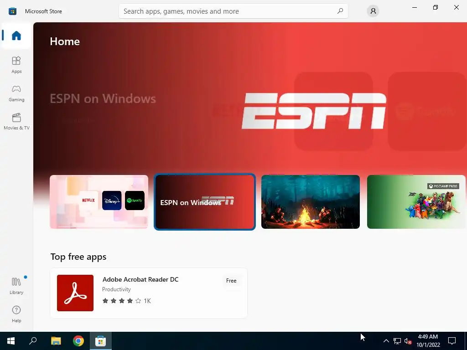Open the network status tray icon
The image size is (467, 350).
(397, 341)
